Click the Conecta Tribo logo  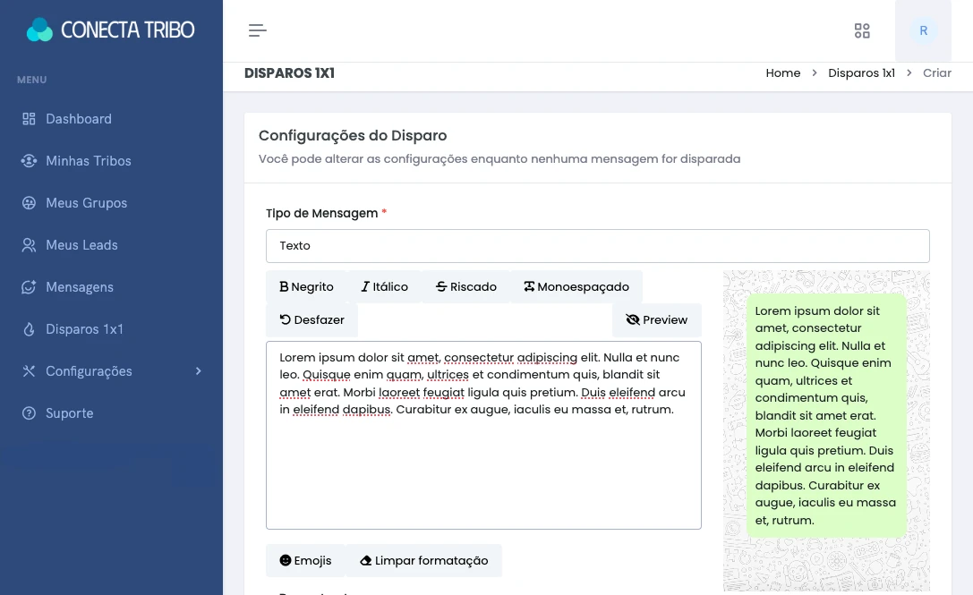click(111, 30)
